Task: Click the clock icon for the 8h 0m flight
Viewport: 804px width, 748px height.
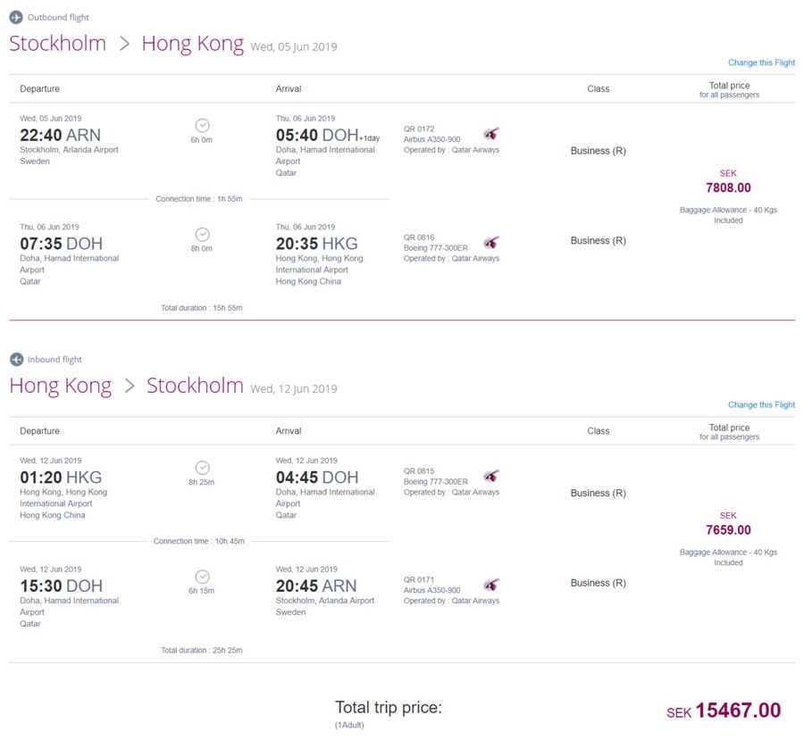Action: click(203, 234)
